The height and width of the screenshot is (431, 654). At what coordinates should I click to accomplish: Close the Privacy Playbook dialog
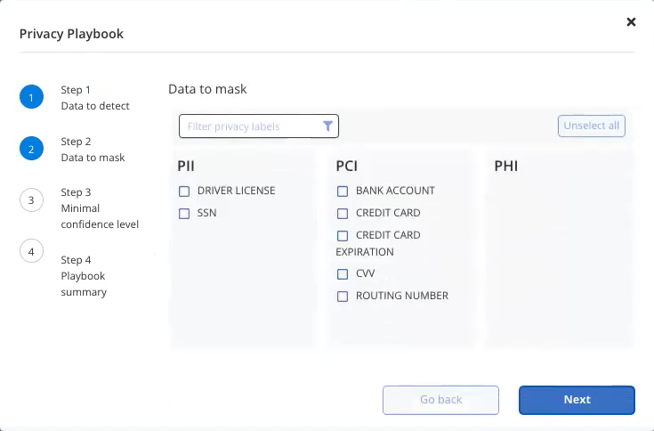[x=631, y=21]
